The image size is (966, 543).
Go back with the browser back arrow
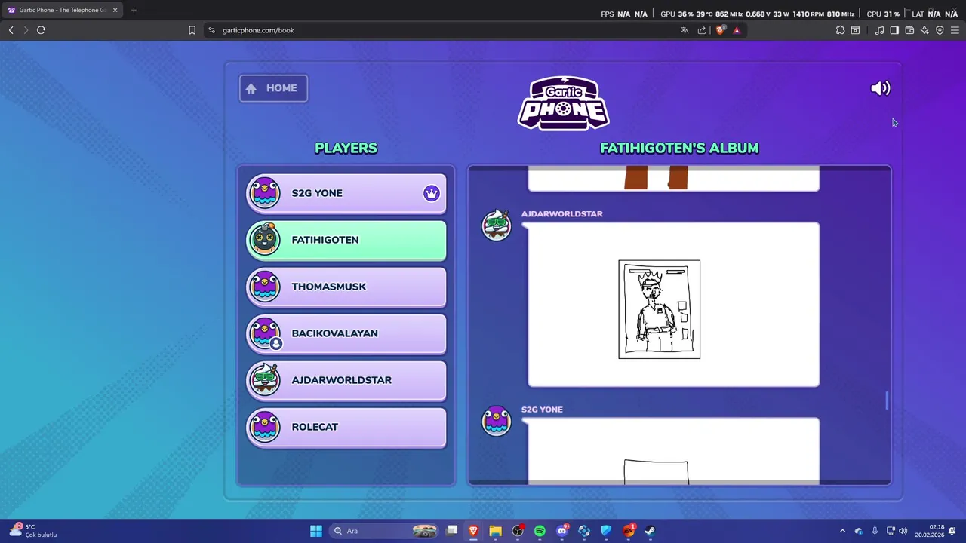[x=11, y=30]
